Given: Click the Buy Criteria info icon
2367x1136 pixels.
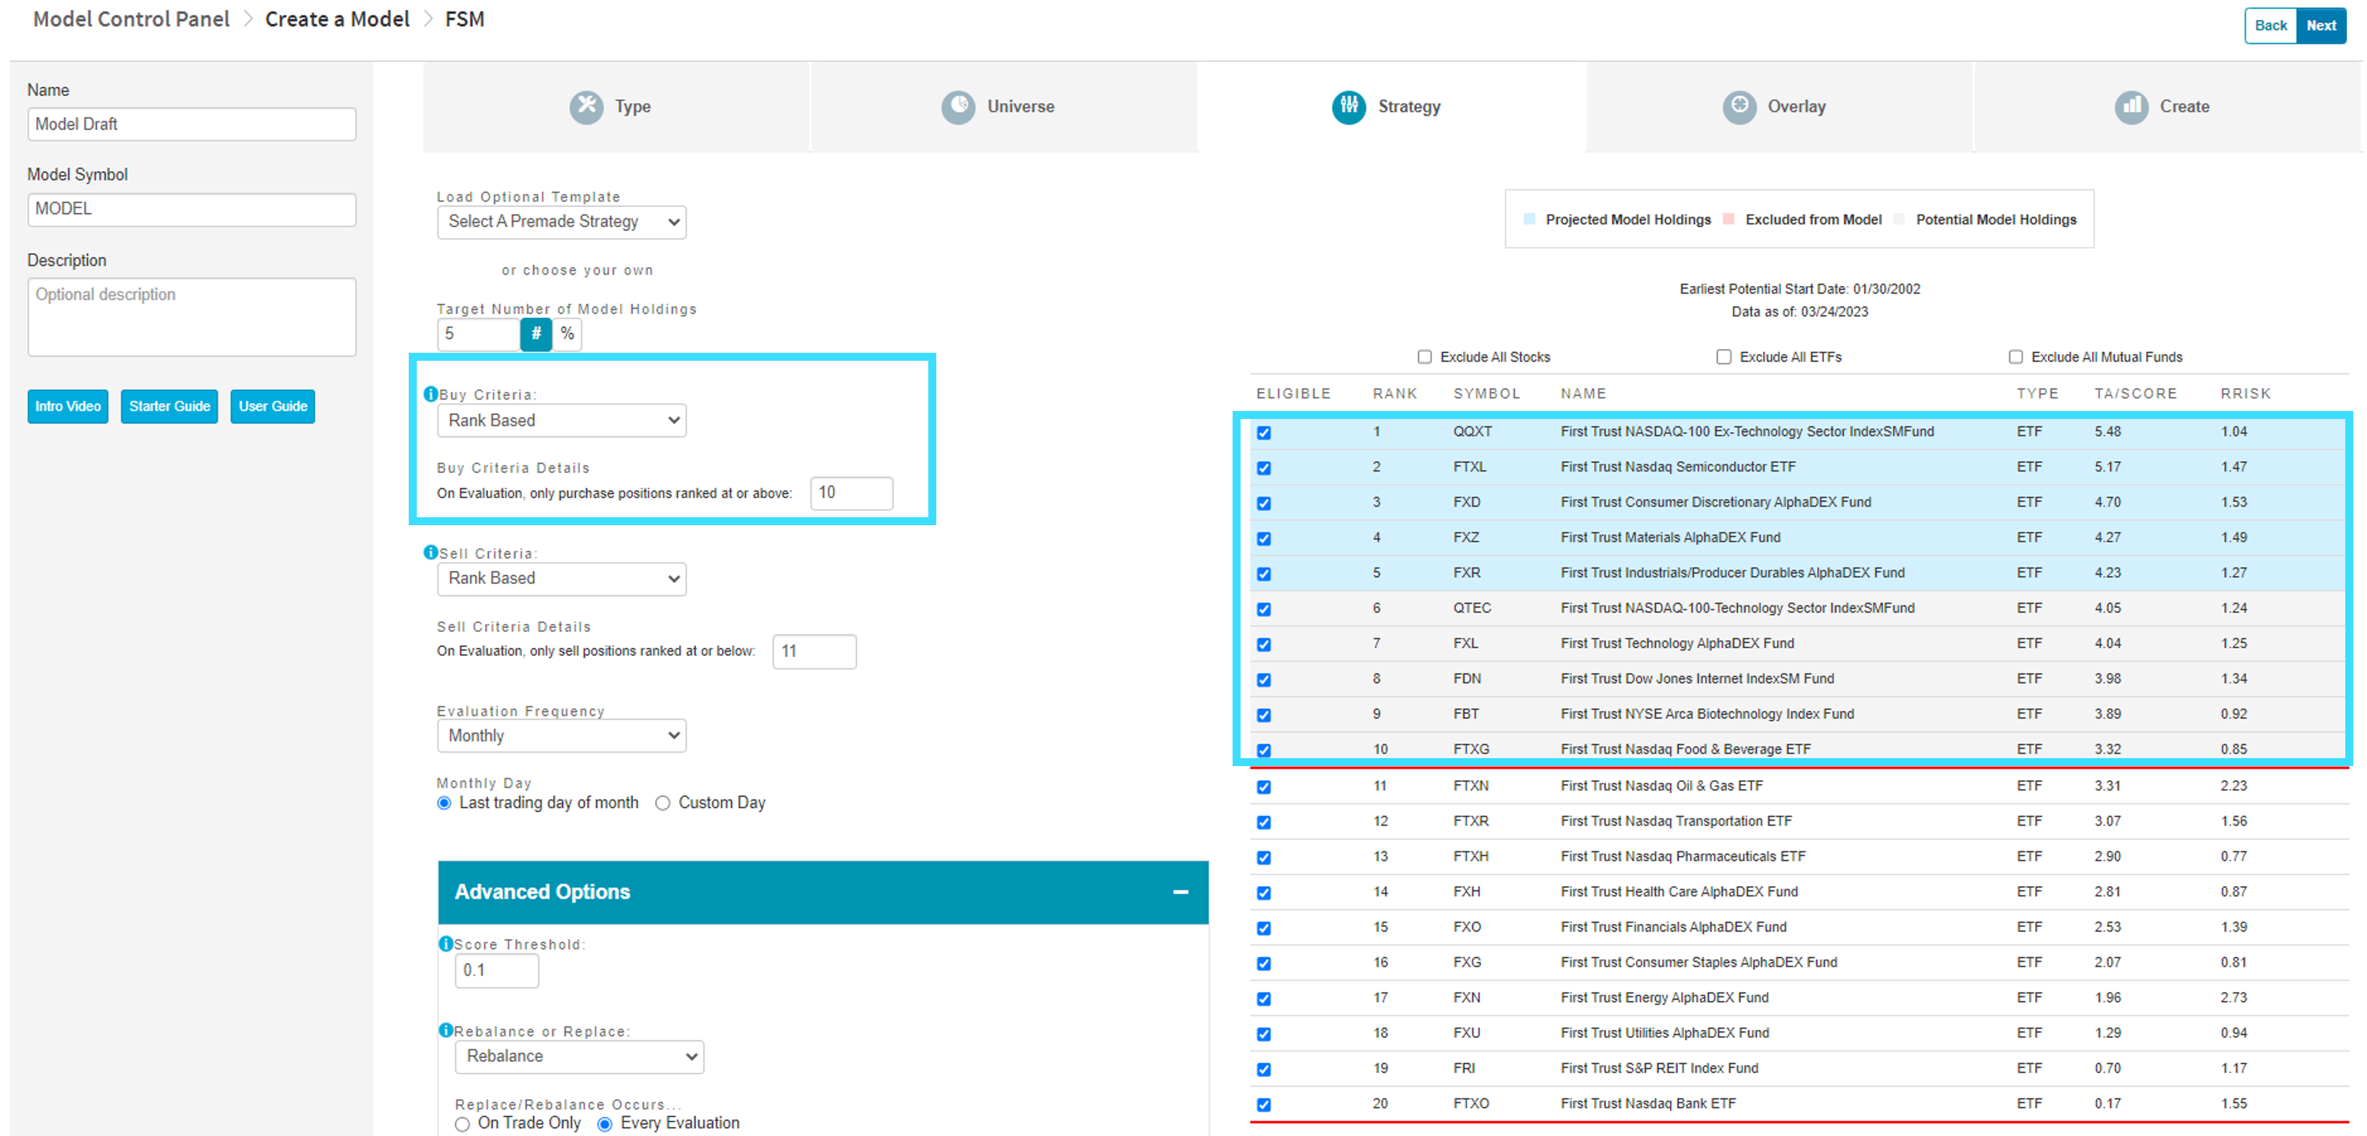Looking at the screenshot, I should pos(430,394).
